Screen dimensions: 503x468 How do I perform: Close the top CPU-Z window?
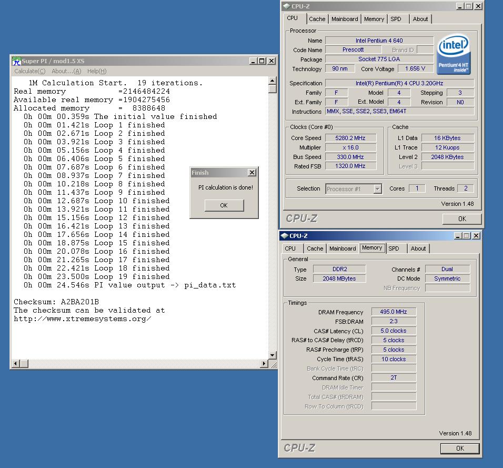tap(478, 6)
